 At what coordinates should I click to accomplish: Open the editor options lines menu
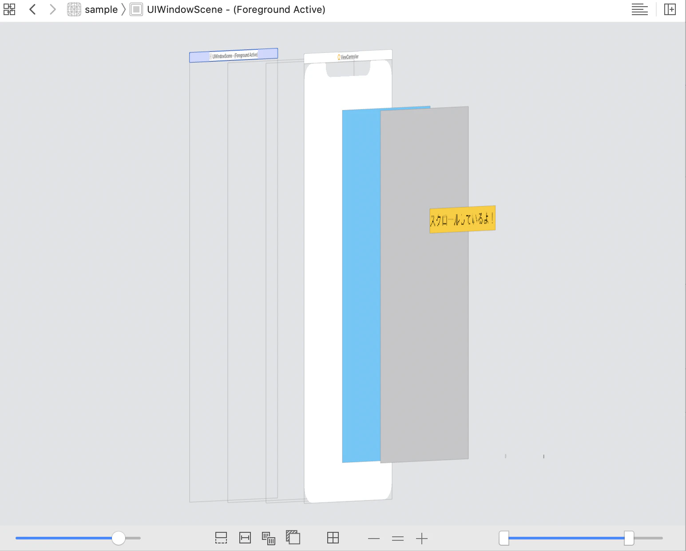639,9
